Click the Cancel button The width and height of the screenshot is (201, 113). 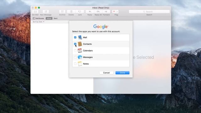(106, 73)
